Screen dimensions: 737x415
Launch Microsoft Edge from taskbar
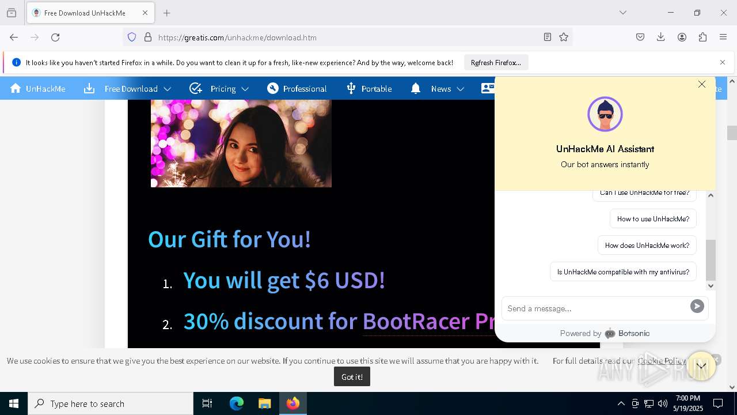click(237, 403)
